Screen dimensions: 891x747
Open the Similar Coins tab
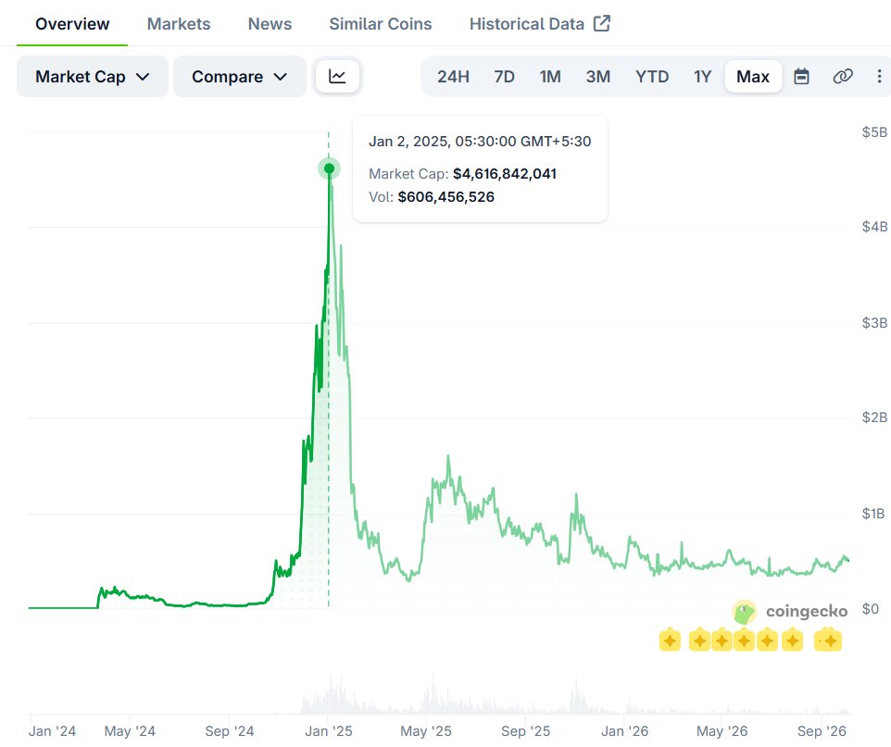(x=380, y=24)
